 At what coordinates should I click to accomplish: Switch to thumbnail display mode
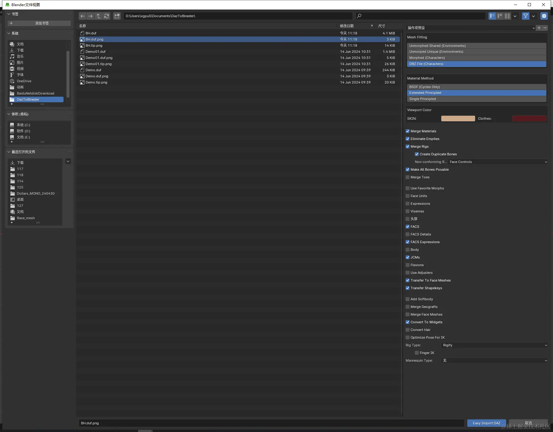coord(507,16)
